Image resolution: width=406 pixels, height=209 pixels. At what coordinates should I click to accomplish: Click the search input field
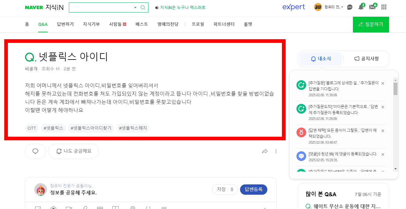pos(101,7)
